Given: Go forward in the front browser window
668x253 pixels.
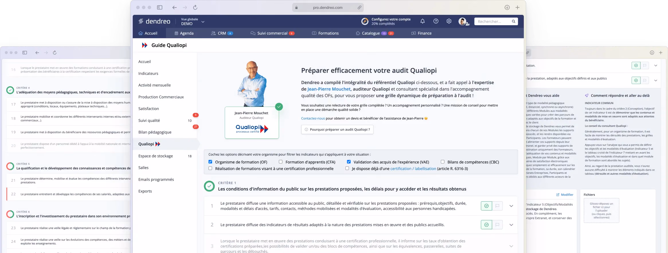Looking at the screenshot, I should 185,7.
